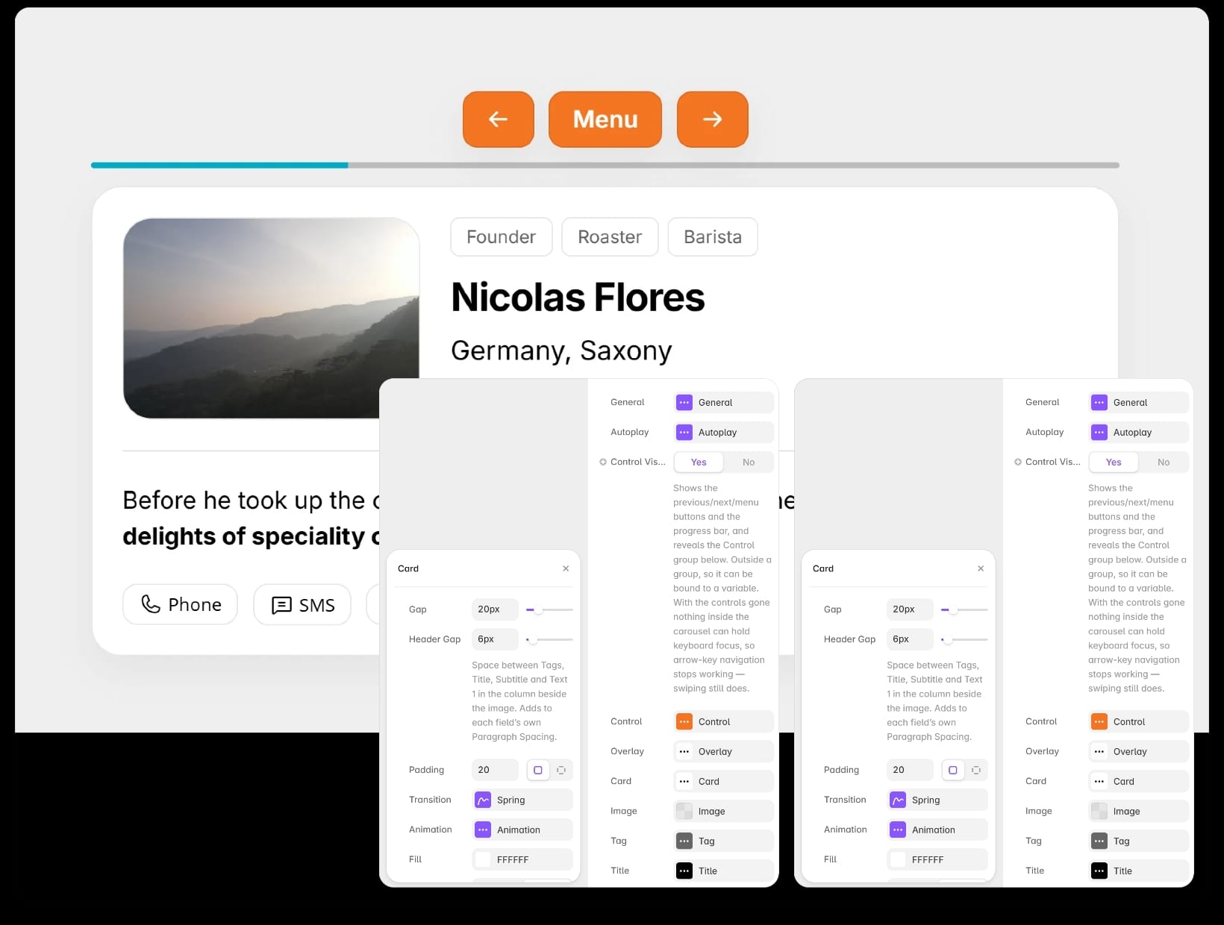Go to previous slide with left arrow button
The height and width of the screenshot is (925, 1224).
click(x=498, y=119)
